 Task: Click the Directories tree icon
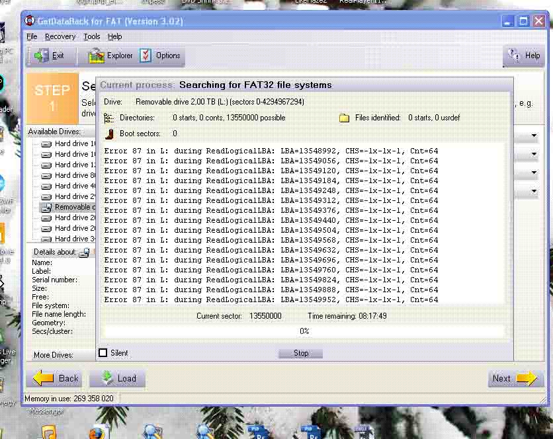pyautogui.click(x=109, y=118)
